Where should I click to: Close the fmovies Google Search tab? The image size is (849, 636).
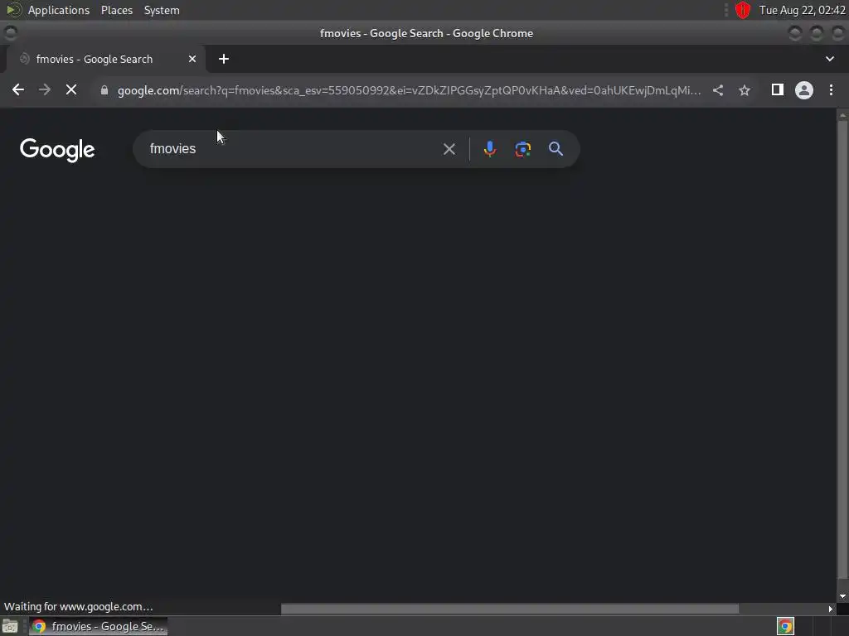point(192,59)
